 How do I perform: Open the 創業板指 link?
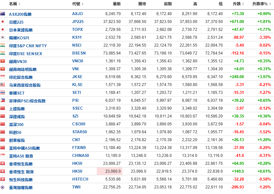(x=17, y=140)
